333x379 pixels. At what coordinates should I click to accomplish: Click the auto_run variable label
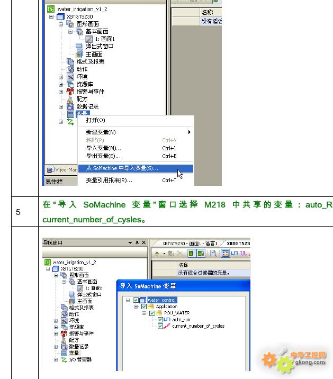point(181,320)
